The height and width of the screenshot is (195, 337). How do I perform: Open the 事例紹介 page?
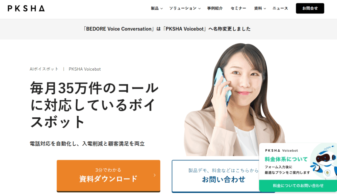pyautogui.click(x=215, y=8)
